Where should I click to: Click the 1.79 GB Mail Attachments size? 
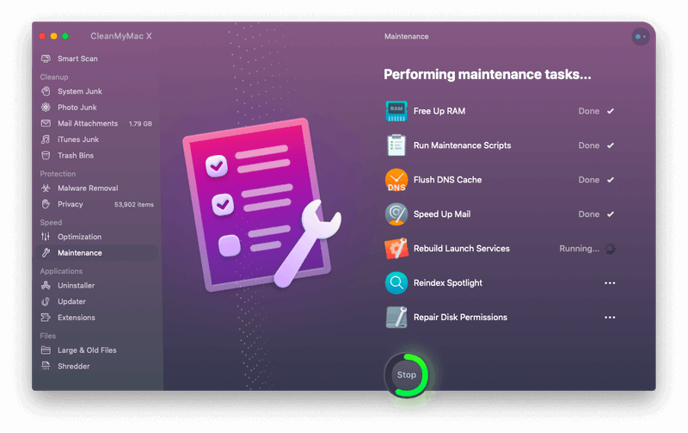click(140, 124)
